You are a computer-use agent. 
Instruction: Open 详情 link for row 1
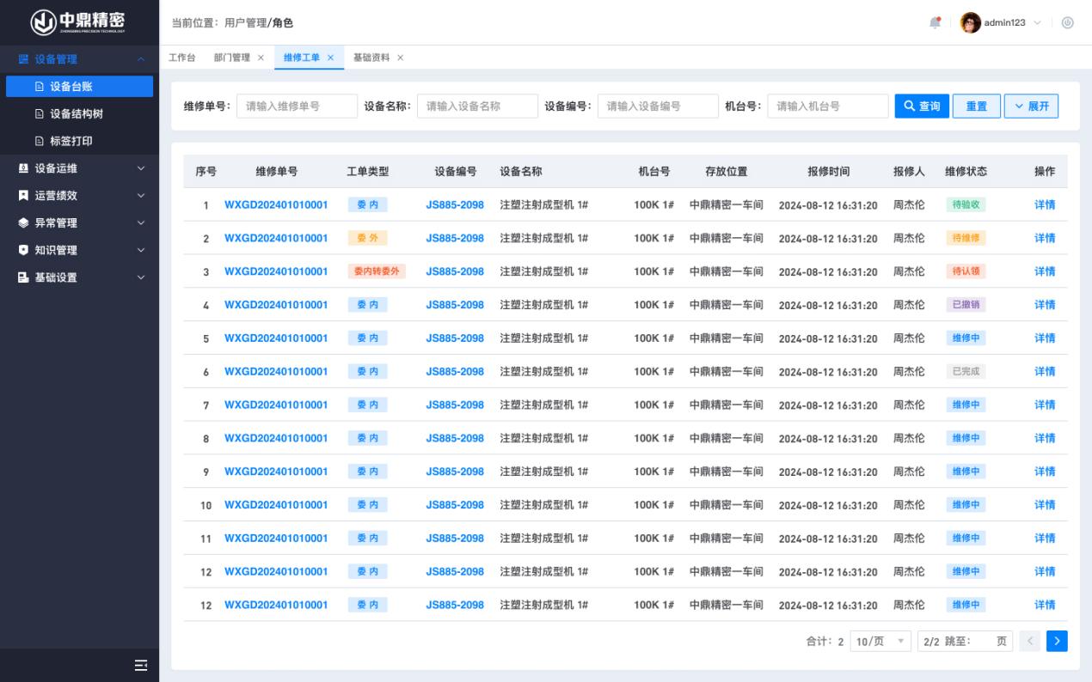1045,205
